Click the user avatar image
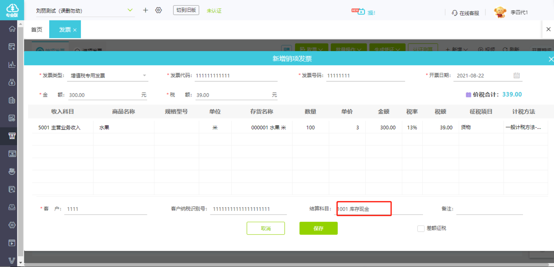554x267 pixels. pyautogui.click(x=500, y=12)
